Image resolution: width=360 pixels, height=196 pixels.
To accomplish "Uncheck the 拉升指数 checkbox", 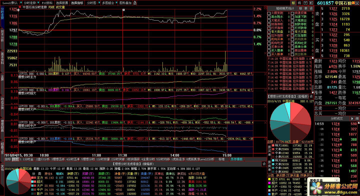I will 269,35.
